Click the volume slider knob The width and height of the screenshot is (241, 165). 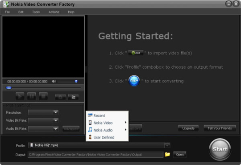76,81
